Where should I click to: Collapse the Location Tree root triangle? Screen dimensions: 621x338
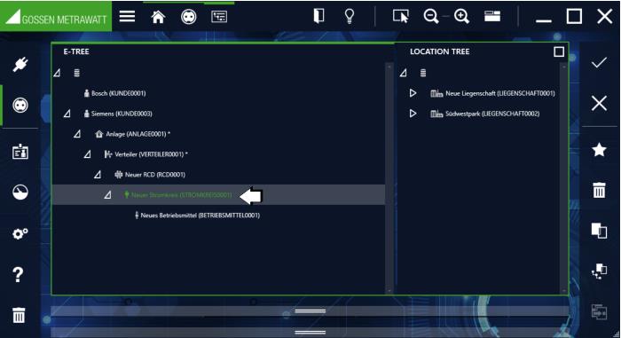pos(403,73)
